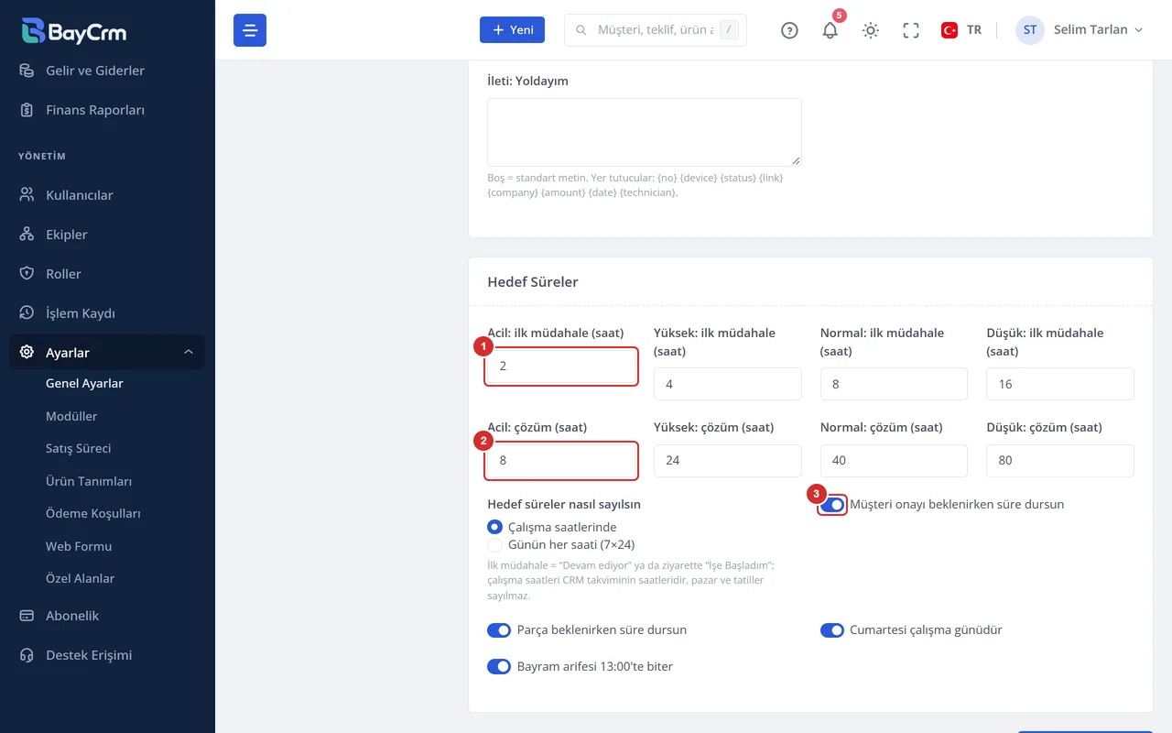Viewport: 1172px width, 733px height.
Task: Open Ürün Tanımları submenu item
Action: coord(89,481)
